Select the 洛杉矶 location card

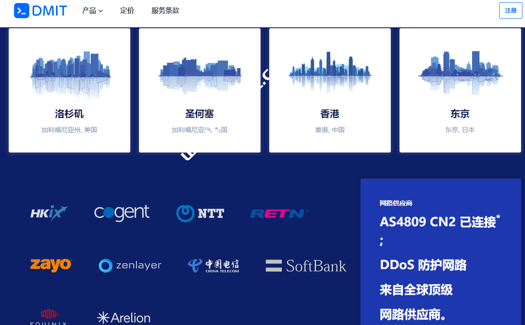tap(69, 90)
